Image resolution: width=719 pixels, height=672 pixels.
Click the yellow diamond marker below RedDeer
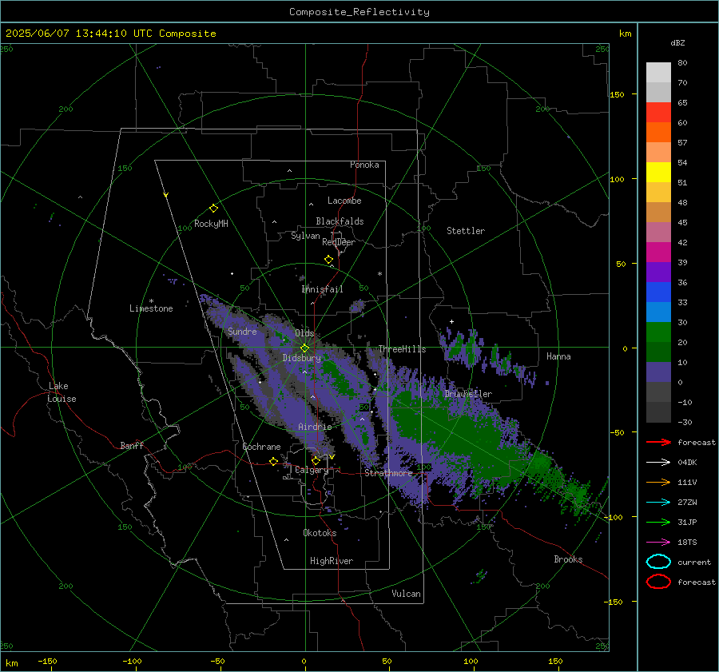328,260
